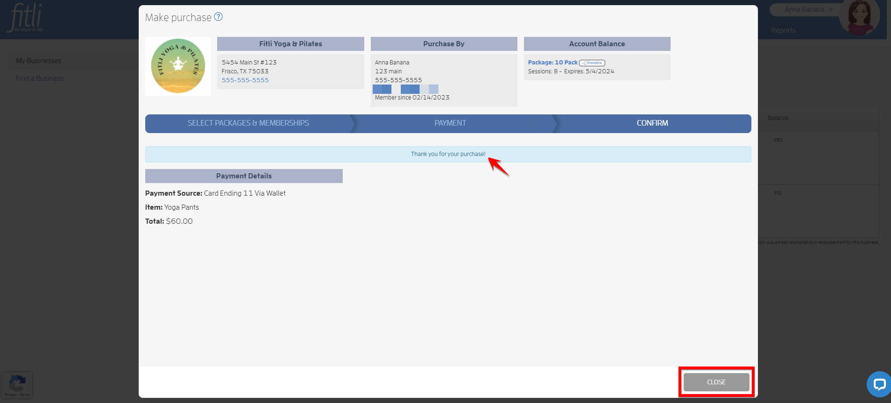891x403 pixels.
Task: Open My Businesses in sidebar
Action: (x=39, y=61)
